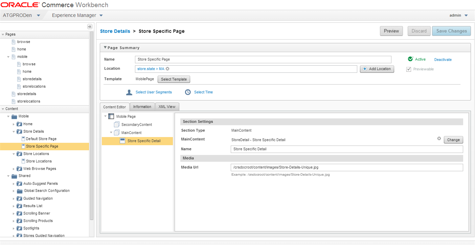Click the Media Url input field
This screenshot has width=475, height=245.
click(347, 167)
